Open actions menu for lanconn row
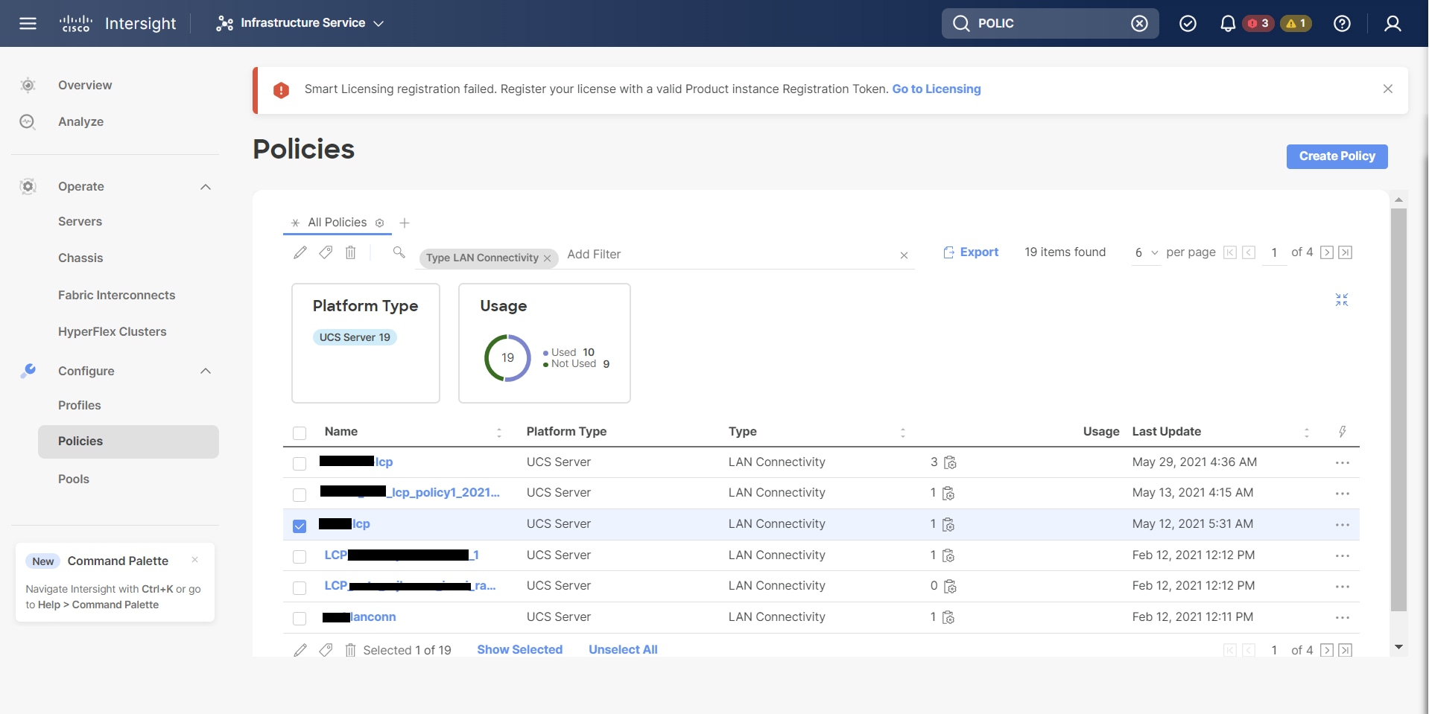 coord(1343,617)
